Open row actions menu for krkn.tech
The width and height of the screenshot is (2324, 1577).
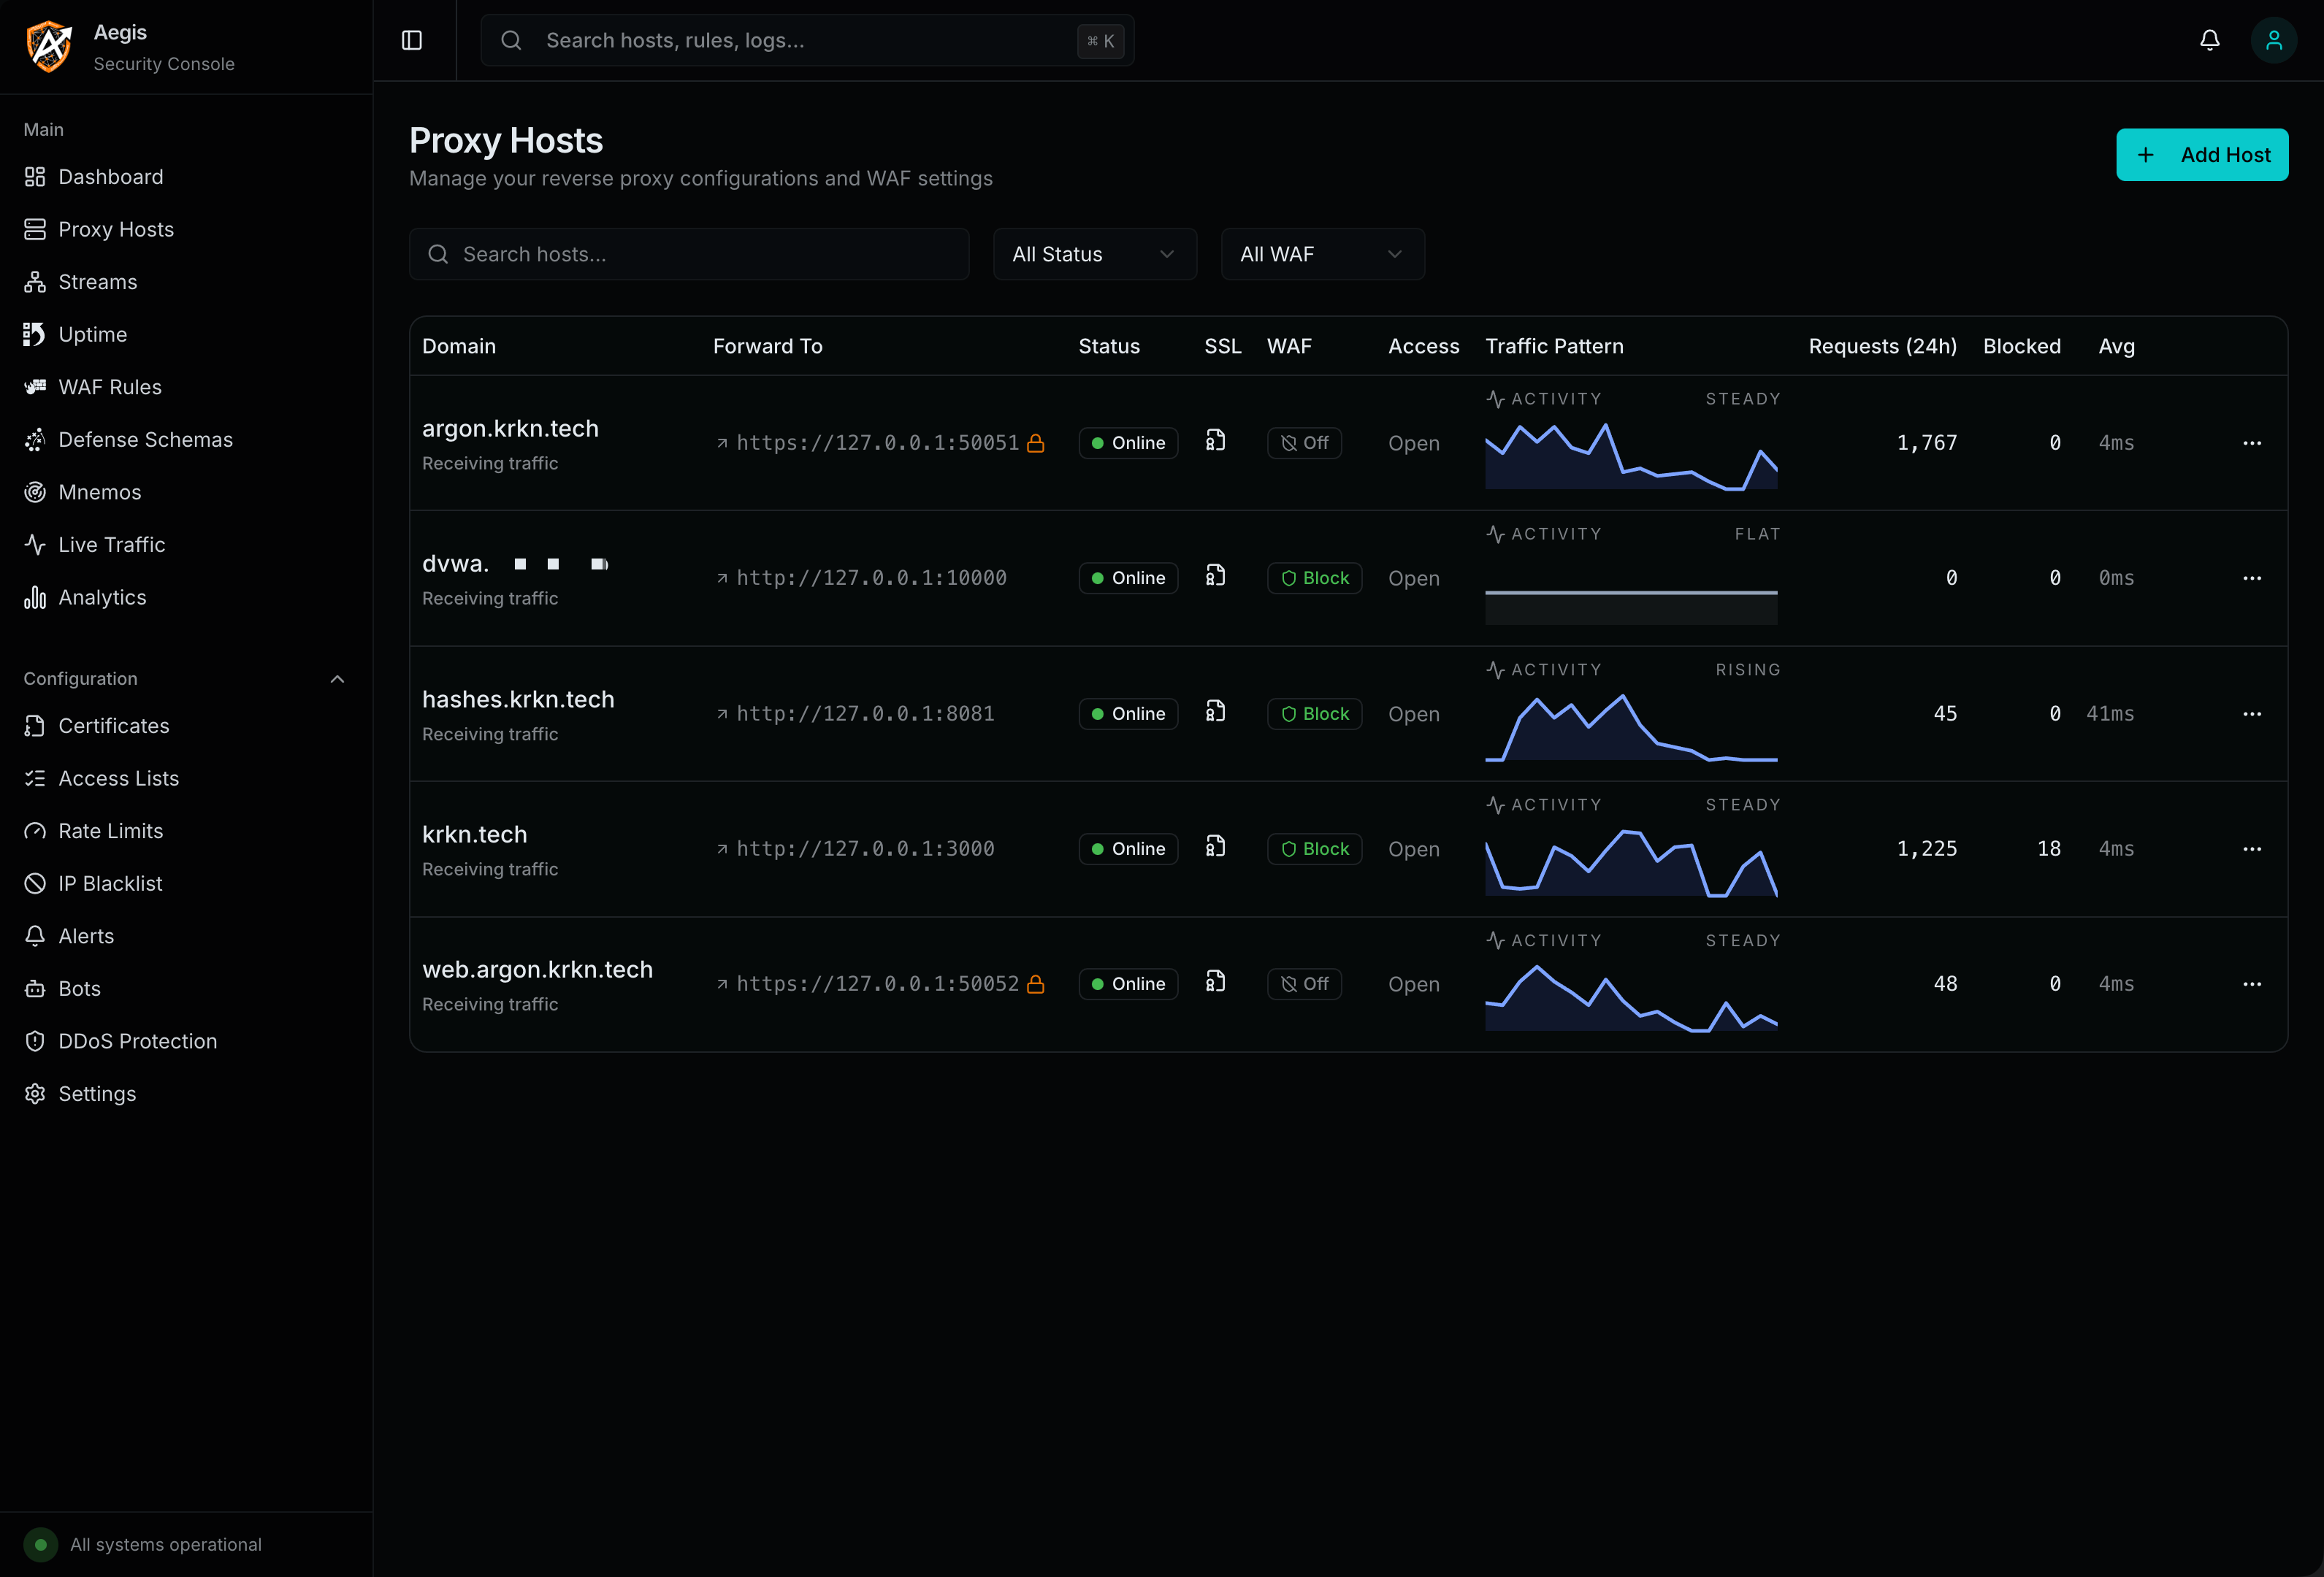click(x=2251, y=848)
